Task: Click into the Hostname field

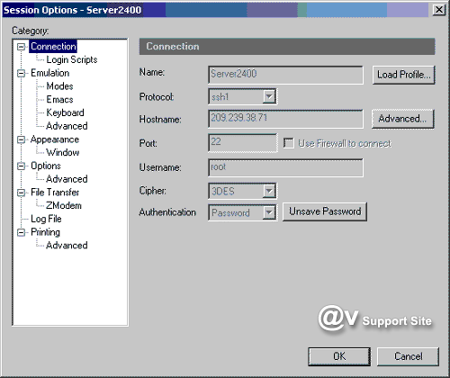Action: coord(285,119)
